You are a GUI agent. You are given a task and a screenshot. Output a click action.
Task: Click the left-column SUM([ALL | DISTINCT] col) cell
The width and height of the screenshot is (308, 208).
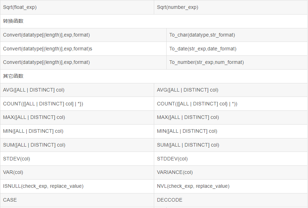[34, 145]
